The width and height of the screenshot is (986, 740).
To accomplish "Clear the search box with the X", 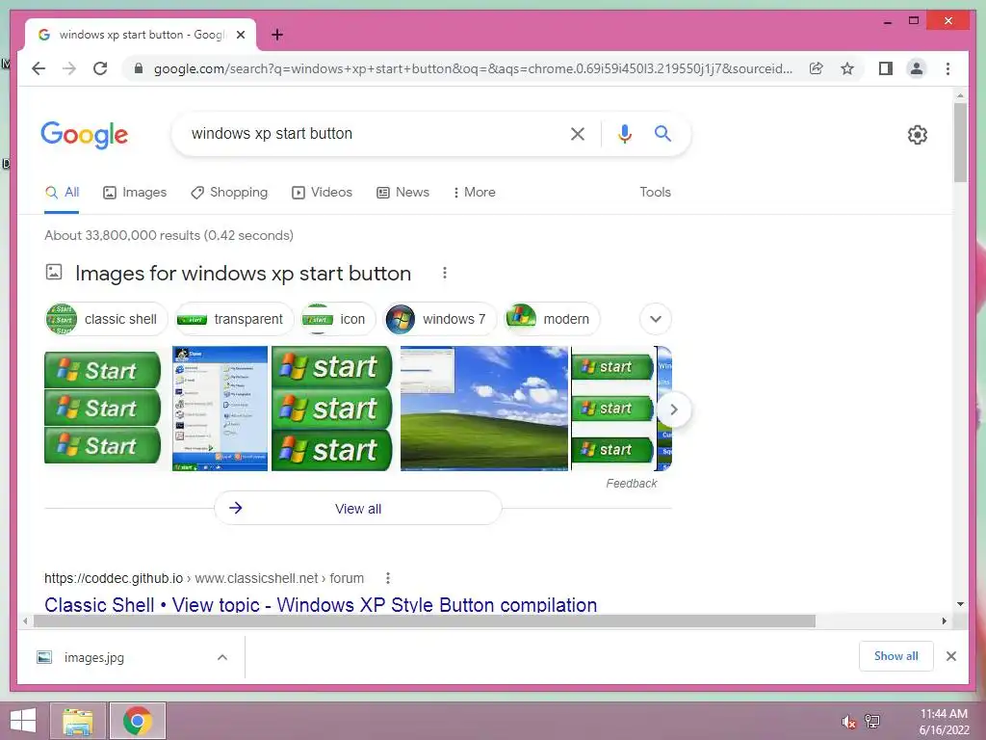I will coord(578,133).
